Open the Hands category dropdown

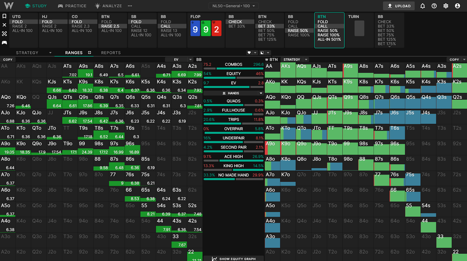233,93
